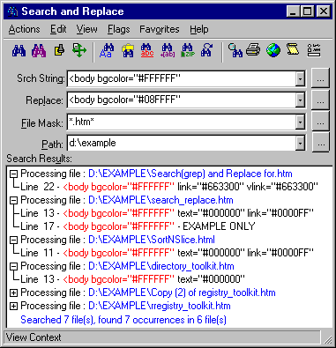
Task: Click the ellipsis browse button beside Path
Action: pyautogui.click(x=320, y=144)
